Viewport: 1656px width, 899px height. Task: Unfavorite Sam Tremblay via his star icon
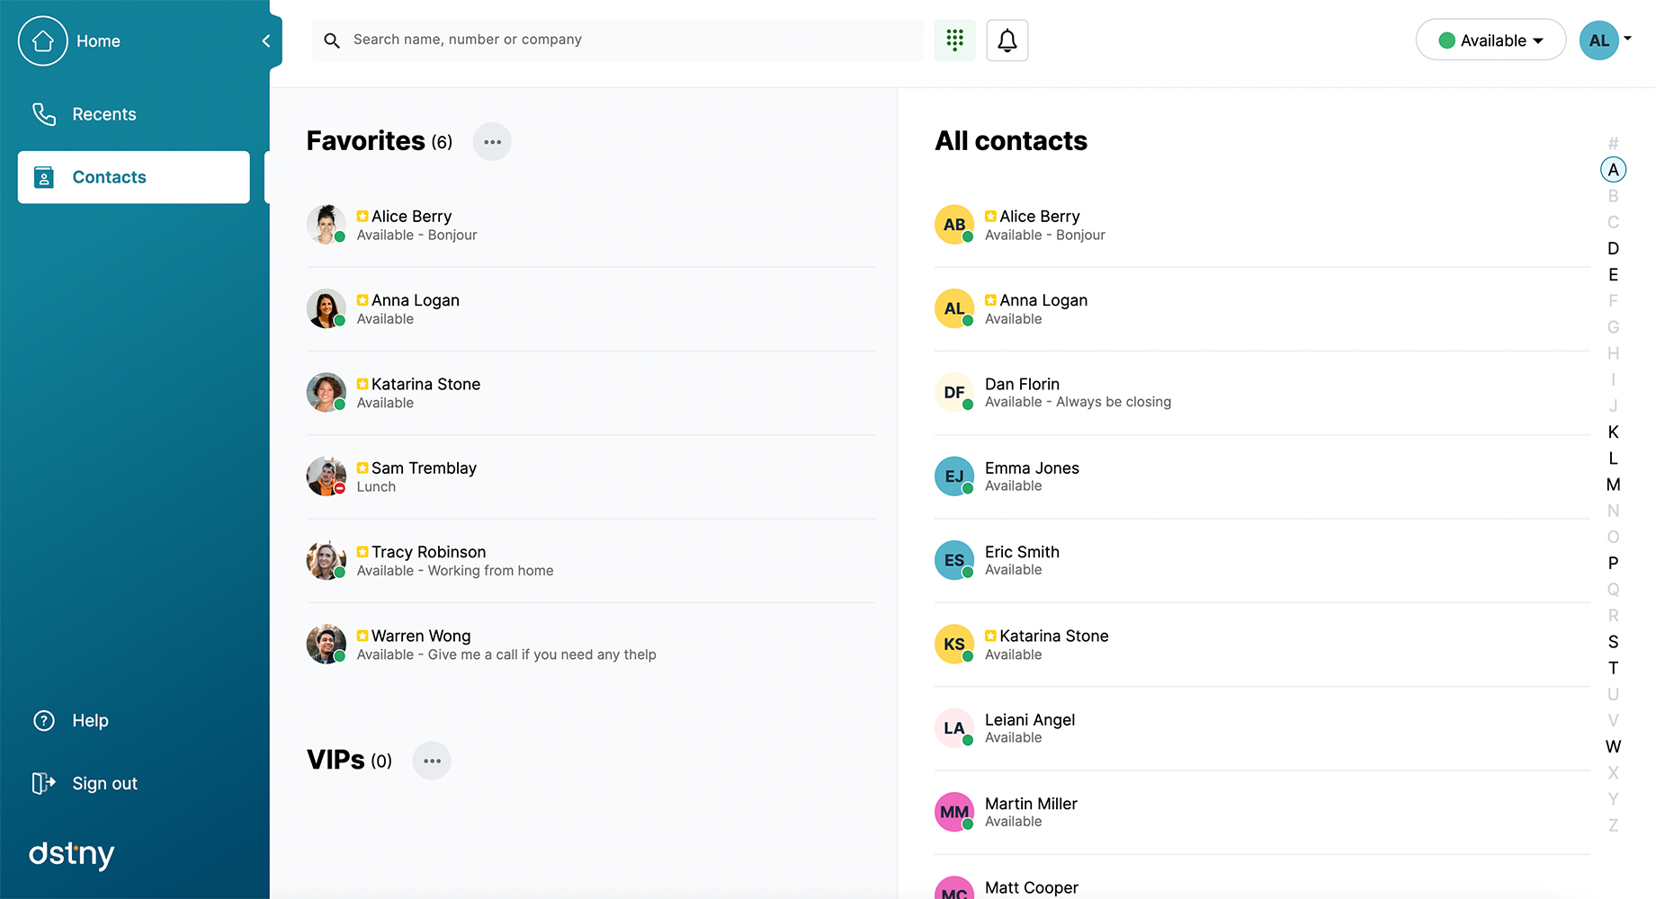coord(363,467)
